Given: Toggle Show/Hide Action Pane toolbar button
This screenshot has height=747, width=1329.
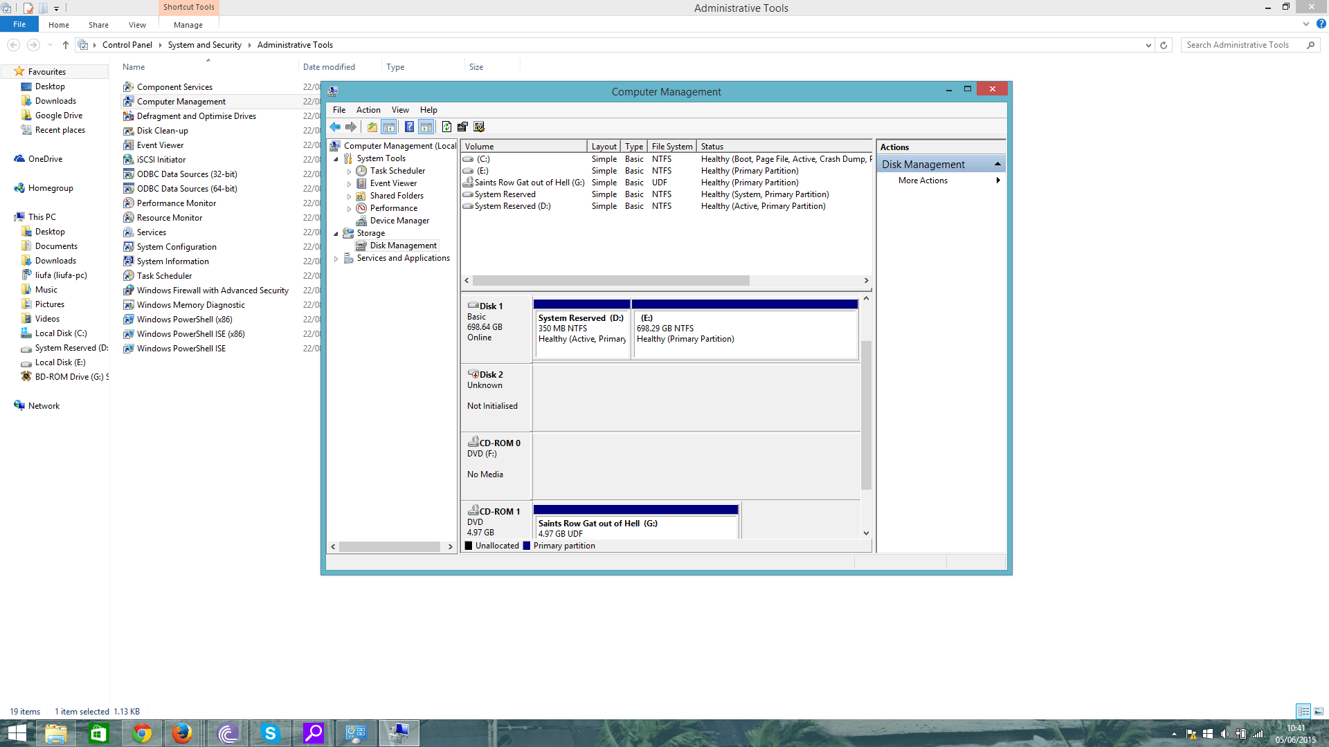Looking at the screenshot, I should pos(426,127).
